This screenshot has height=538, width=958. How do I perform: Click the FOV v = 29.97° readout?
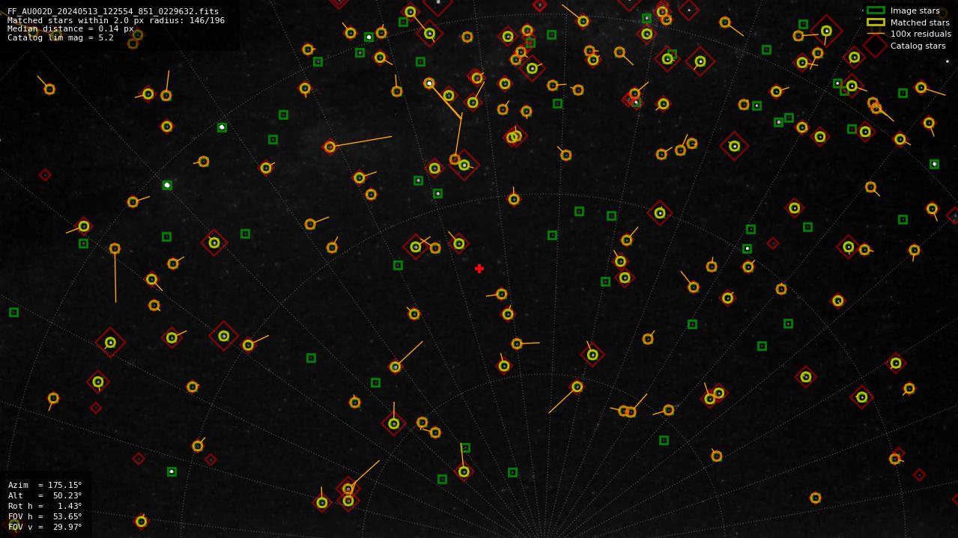(x=45, y=527)
